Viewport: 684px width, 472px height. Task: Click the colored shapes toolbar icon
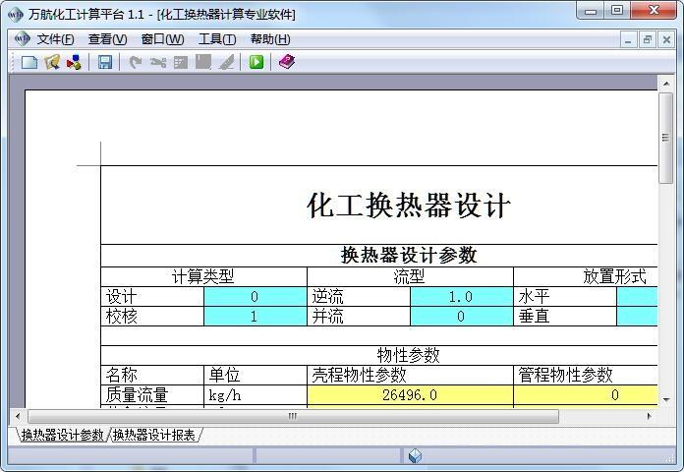click(x=74, y=62)
